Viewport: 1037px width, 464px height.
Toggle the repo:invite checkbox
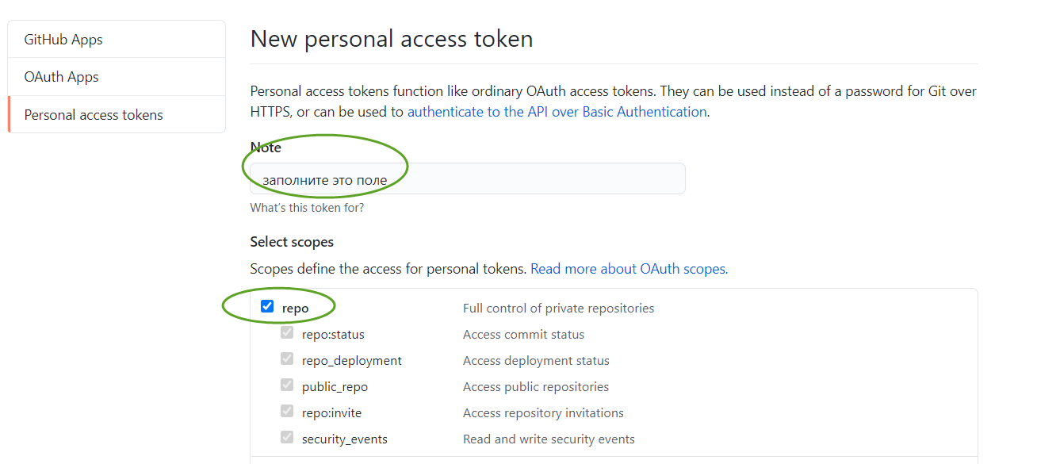tap(287, 412)
